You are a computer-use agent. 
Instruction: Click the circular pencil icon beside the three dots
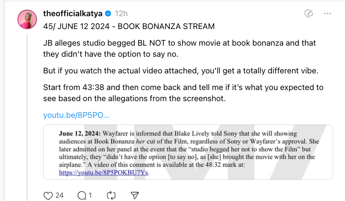308,14
